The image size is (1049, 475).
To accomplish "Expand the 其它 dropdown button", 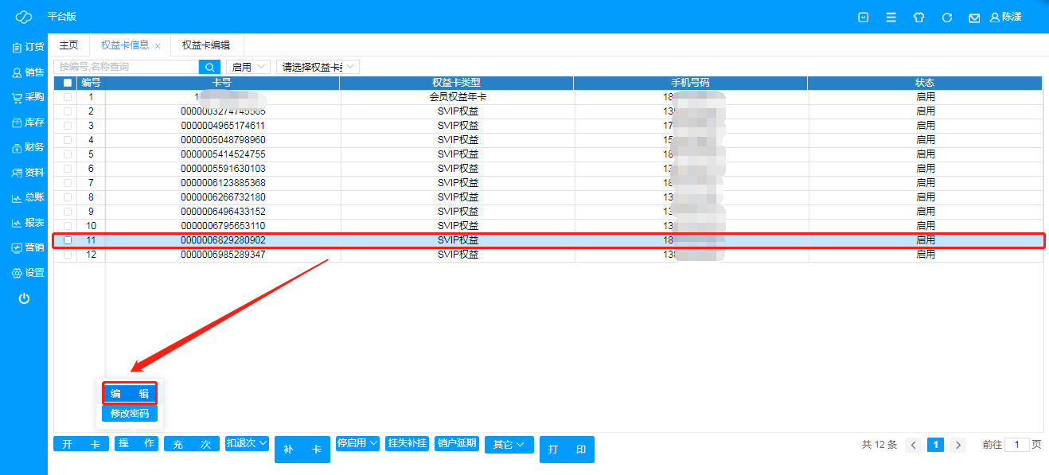I will click(509, 444).
